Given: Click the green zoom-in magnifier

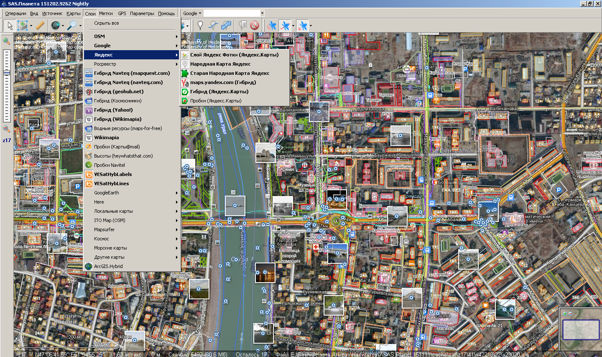Looking at the screenshot, I should pos(6,41).
